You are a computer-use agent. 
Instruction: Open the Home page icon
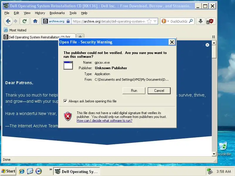coord(35,21)
